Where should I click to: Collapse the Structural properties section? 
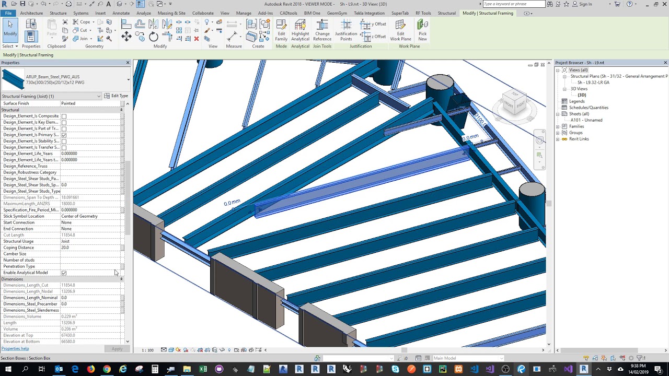pos(121,110)
